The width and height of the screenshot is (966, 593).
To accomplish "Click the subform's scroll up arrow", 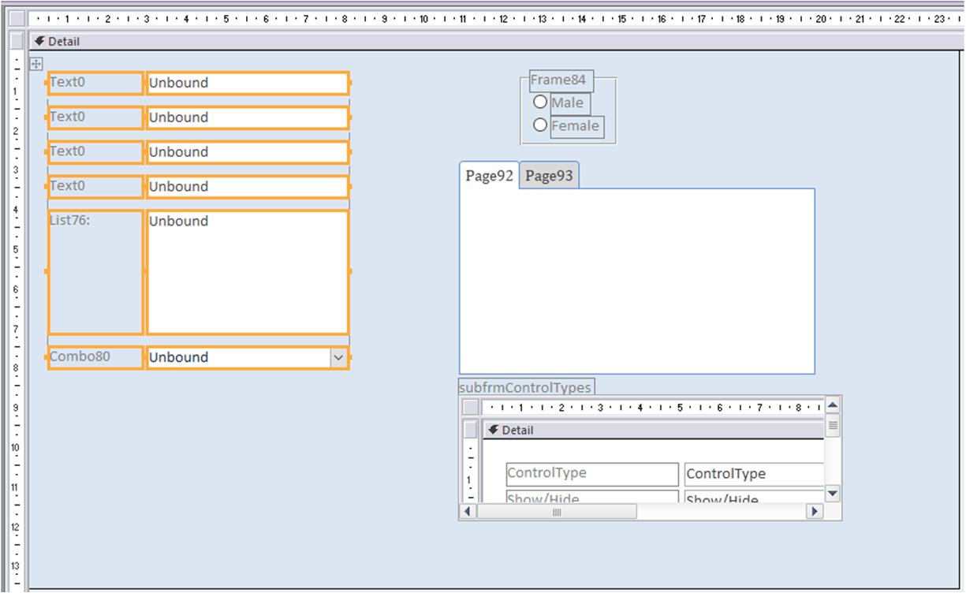I will tap(833, 405).
